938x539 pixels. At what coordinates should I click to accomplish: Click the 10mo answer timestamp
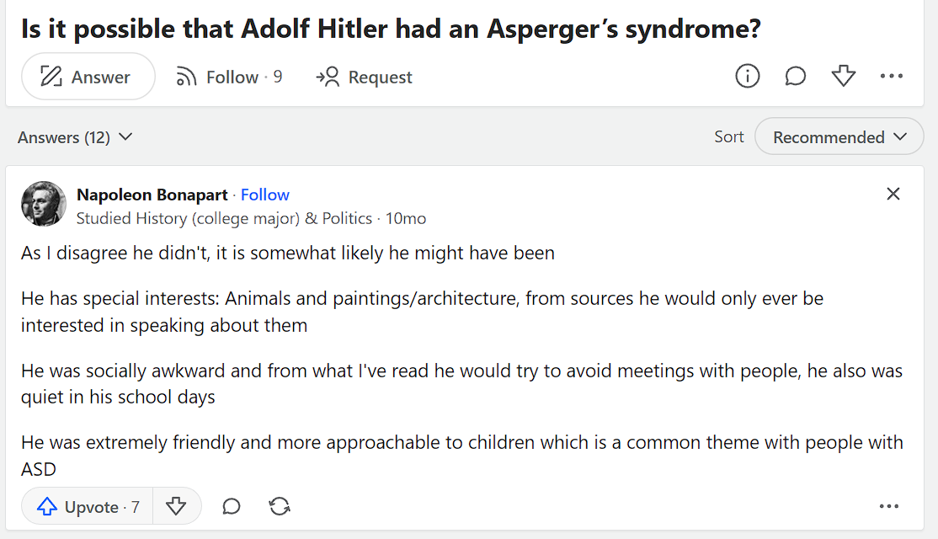pos(406,219)
